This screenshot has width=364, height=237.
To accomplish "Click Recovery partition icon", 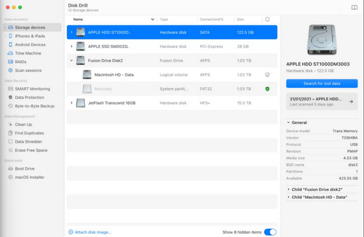I will [87, 89].
